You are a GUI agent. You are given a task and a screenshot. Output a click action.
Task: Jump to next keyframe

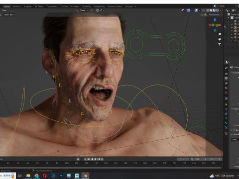coord(99,159)
